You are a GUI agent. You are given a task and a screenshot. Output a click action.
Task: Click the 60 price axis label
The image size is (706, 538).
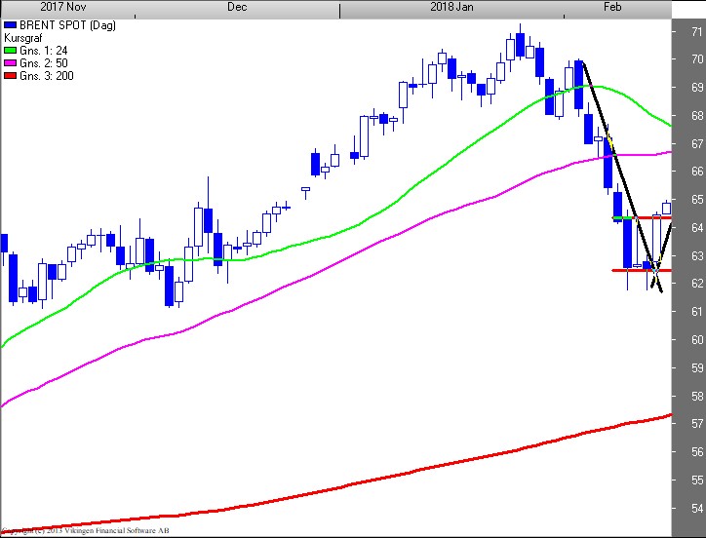pos(697,340)
